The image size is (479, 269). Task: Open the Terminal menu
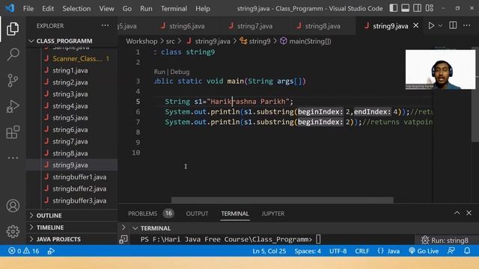[174, 8]
